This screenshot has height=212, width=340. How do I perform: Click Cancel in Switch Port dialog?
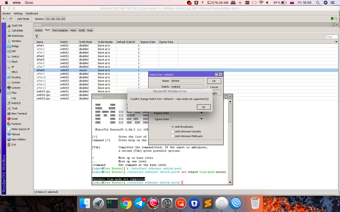(x=214, y=87)
